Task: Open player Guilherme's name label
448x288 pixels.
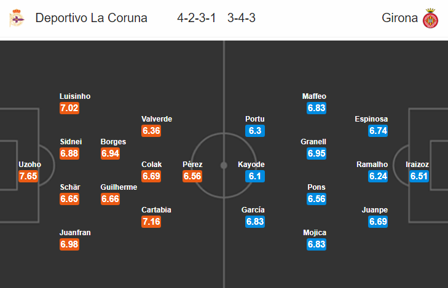Action: (119, 187)
